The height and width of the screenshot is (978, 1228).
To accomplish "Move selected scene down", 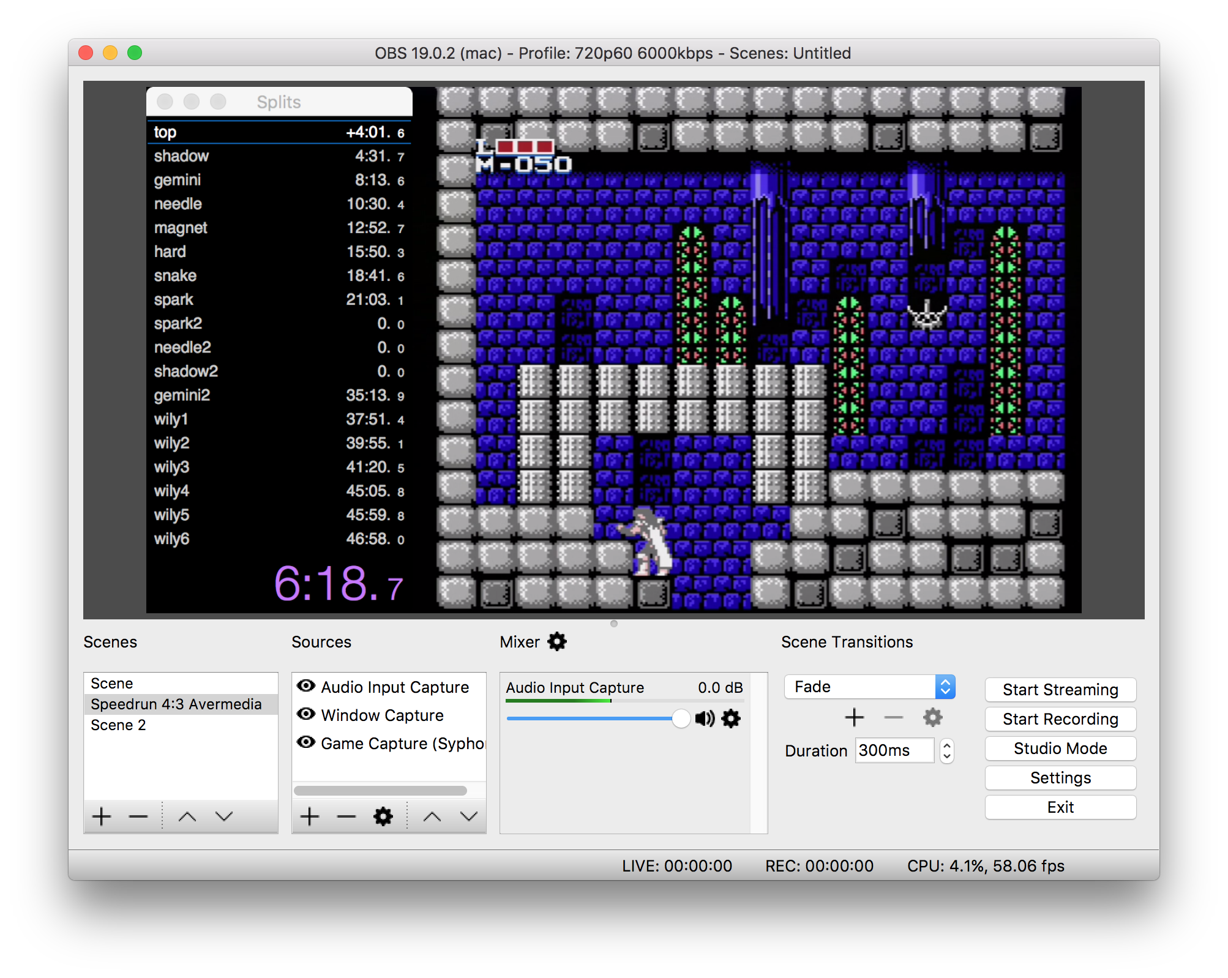I will coord(224,816).
